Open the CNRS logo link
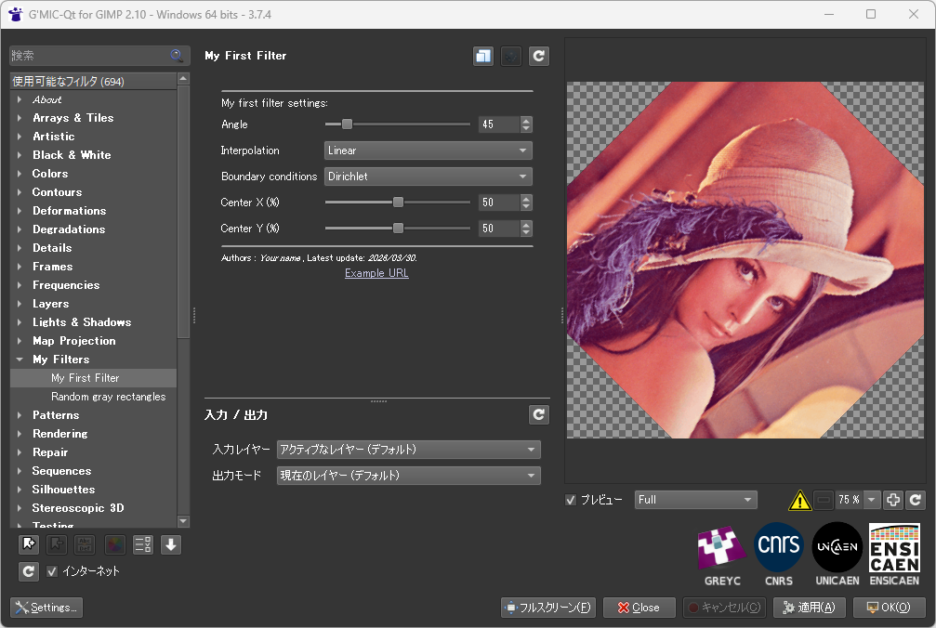Screen dimensions: 936x628 pos(779,554)
